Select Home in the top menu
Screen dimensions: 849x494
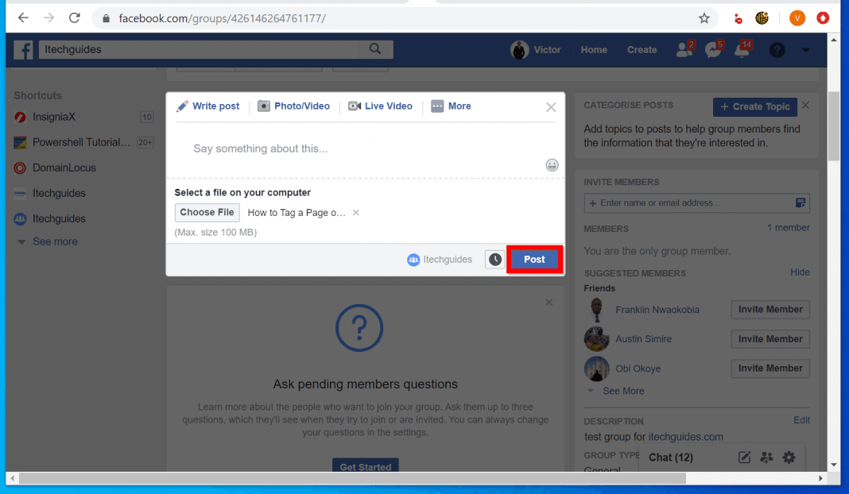594,49
